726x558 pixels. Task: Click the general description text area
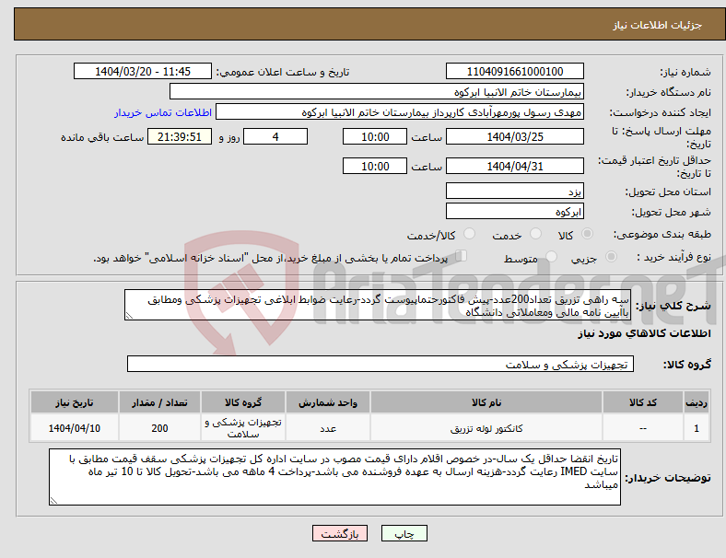tap(378, 305)
